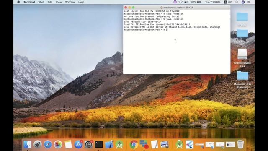Click Terminal window title bar text
The width and height of the screenshot is (268, 151).
click(x=177, y=8)
